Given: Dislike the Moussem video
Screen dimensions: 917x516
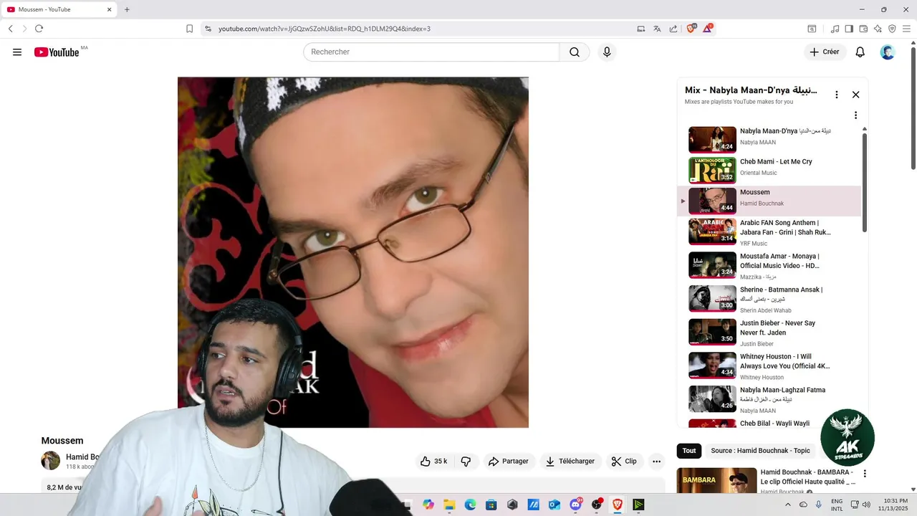Looking at the screenshot, I should (466, 462).
